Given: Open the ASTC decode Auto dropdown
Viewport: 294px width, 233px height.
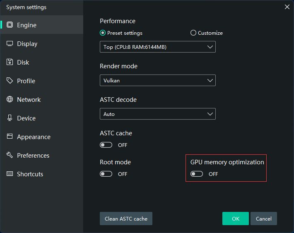Looking at the screenshot, I should tap(157, 114).
